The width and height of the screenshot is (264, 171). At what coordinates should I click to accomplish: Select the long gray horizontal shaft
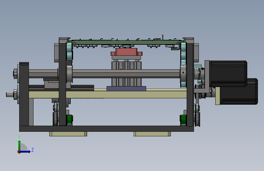(x=126, y=74)
